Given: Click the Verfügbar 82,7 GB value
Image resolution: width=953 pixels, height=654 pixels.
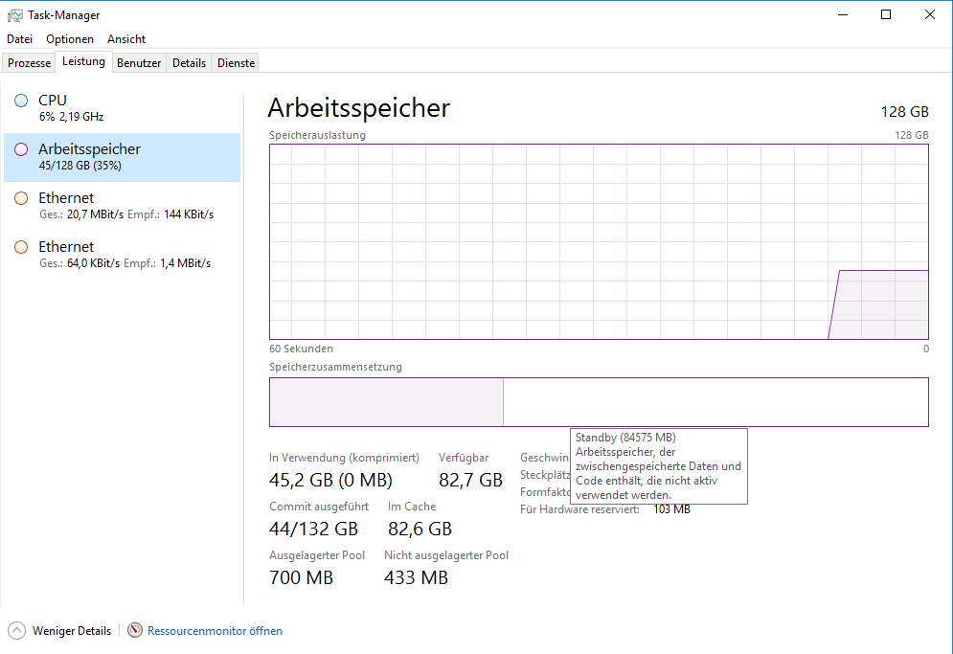Looking at the screenshot, I should tap(470, 480).
